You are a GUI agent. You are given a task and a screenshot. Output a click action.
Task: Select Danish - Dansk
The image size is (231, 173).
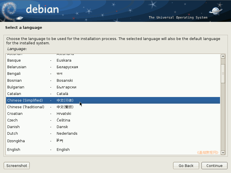(x=113, y=127)
